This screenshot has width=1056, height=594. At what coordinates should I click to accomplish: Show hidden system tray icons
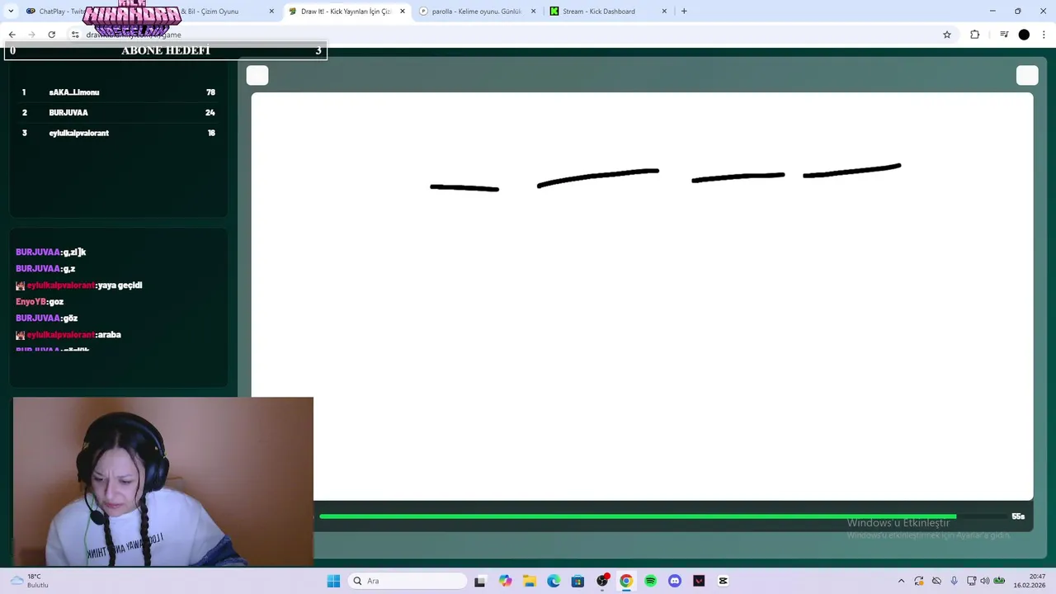pos(901,581)
